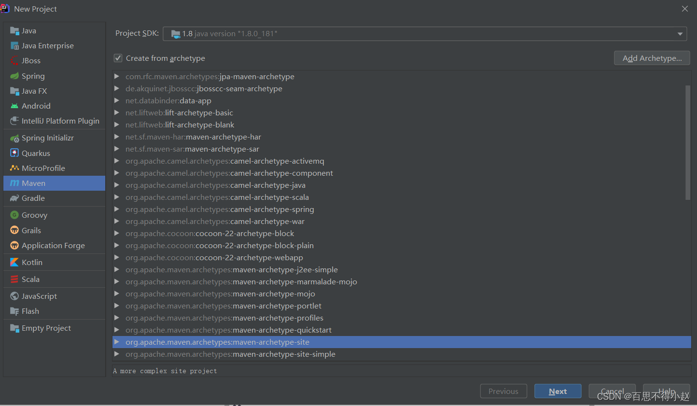The width and height of the screenshot is (697, 406).
Task: Select camel-archetype-war row
Action: click(x=402, y=221)
